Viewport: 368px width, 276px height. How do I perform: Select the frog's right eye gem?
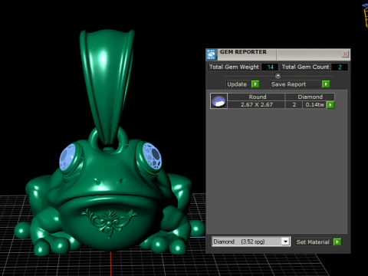[152, 156]
